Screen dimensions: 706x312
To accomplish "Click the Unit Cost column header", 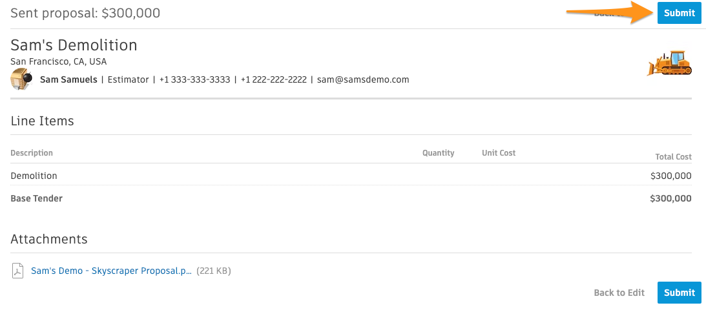I will coord(499,153).
